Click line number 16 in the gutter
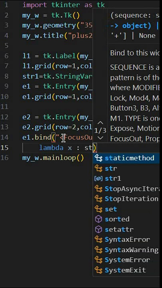The image size is (162, 288). click(4, 158)
